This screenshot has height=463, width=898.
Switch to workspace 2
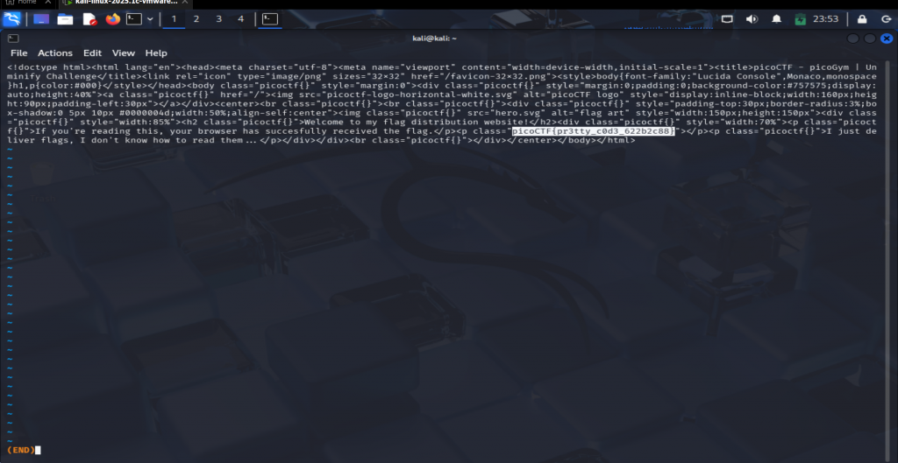click(x=196, y=19)
